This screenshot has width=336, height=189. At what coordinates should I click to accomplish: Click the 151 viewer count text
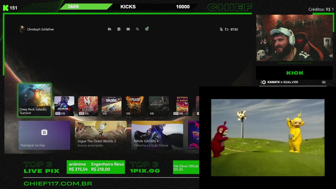13,8
